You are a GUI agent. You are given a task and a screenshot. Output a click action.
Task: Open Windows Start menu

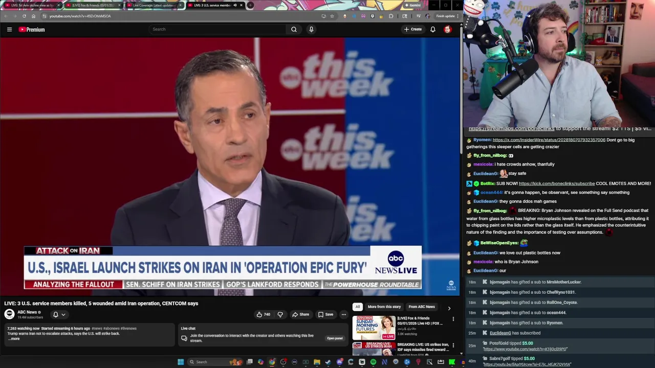pyautogui.click(x=181, y=362)
